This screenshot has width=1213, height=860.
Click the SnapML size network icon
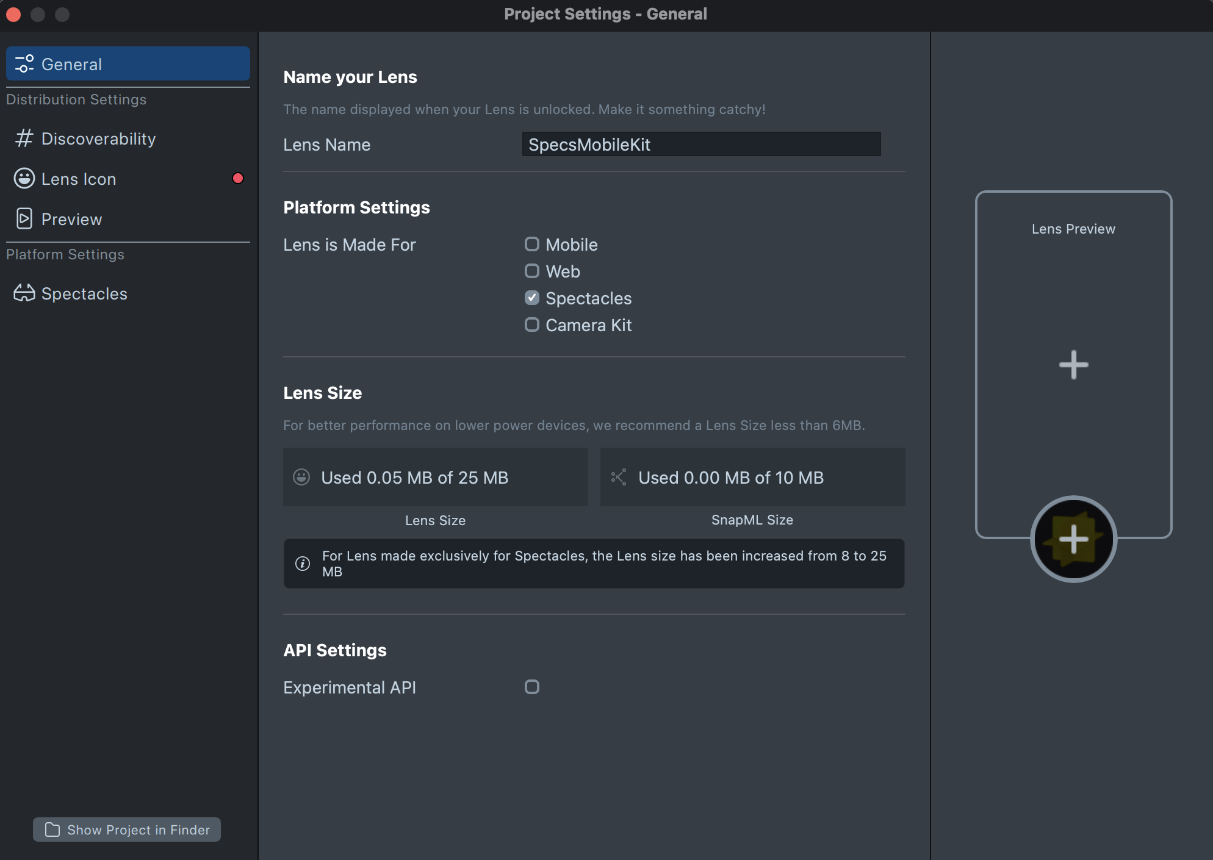[619, 477]
